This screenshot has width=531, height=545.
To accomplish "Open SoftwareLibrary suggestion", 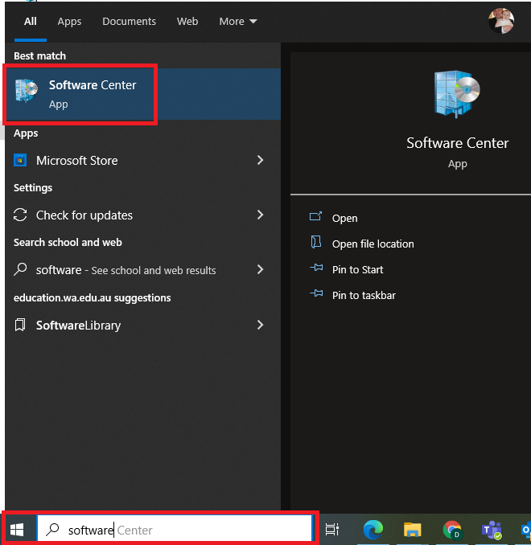I will click(x=143, y=325).
